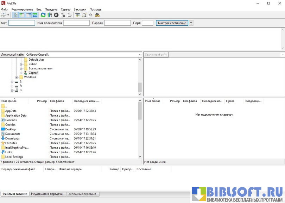The width and height of the screenshot is (285, 203).
Task: Expand the E: drive in tree
Action: [x=12, y=81]
